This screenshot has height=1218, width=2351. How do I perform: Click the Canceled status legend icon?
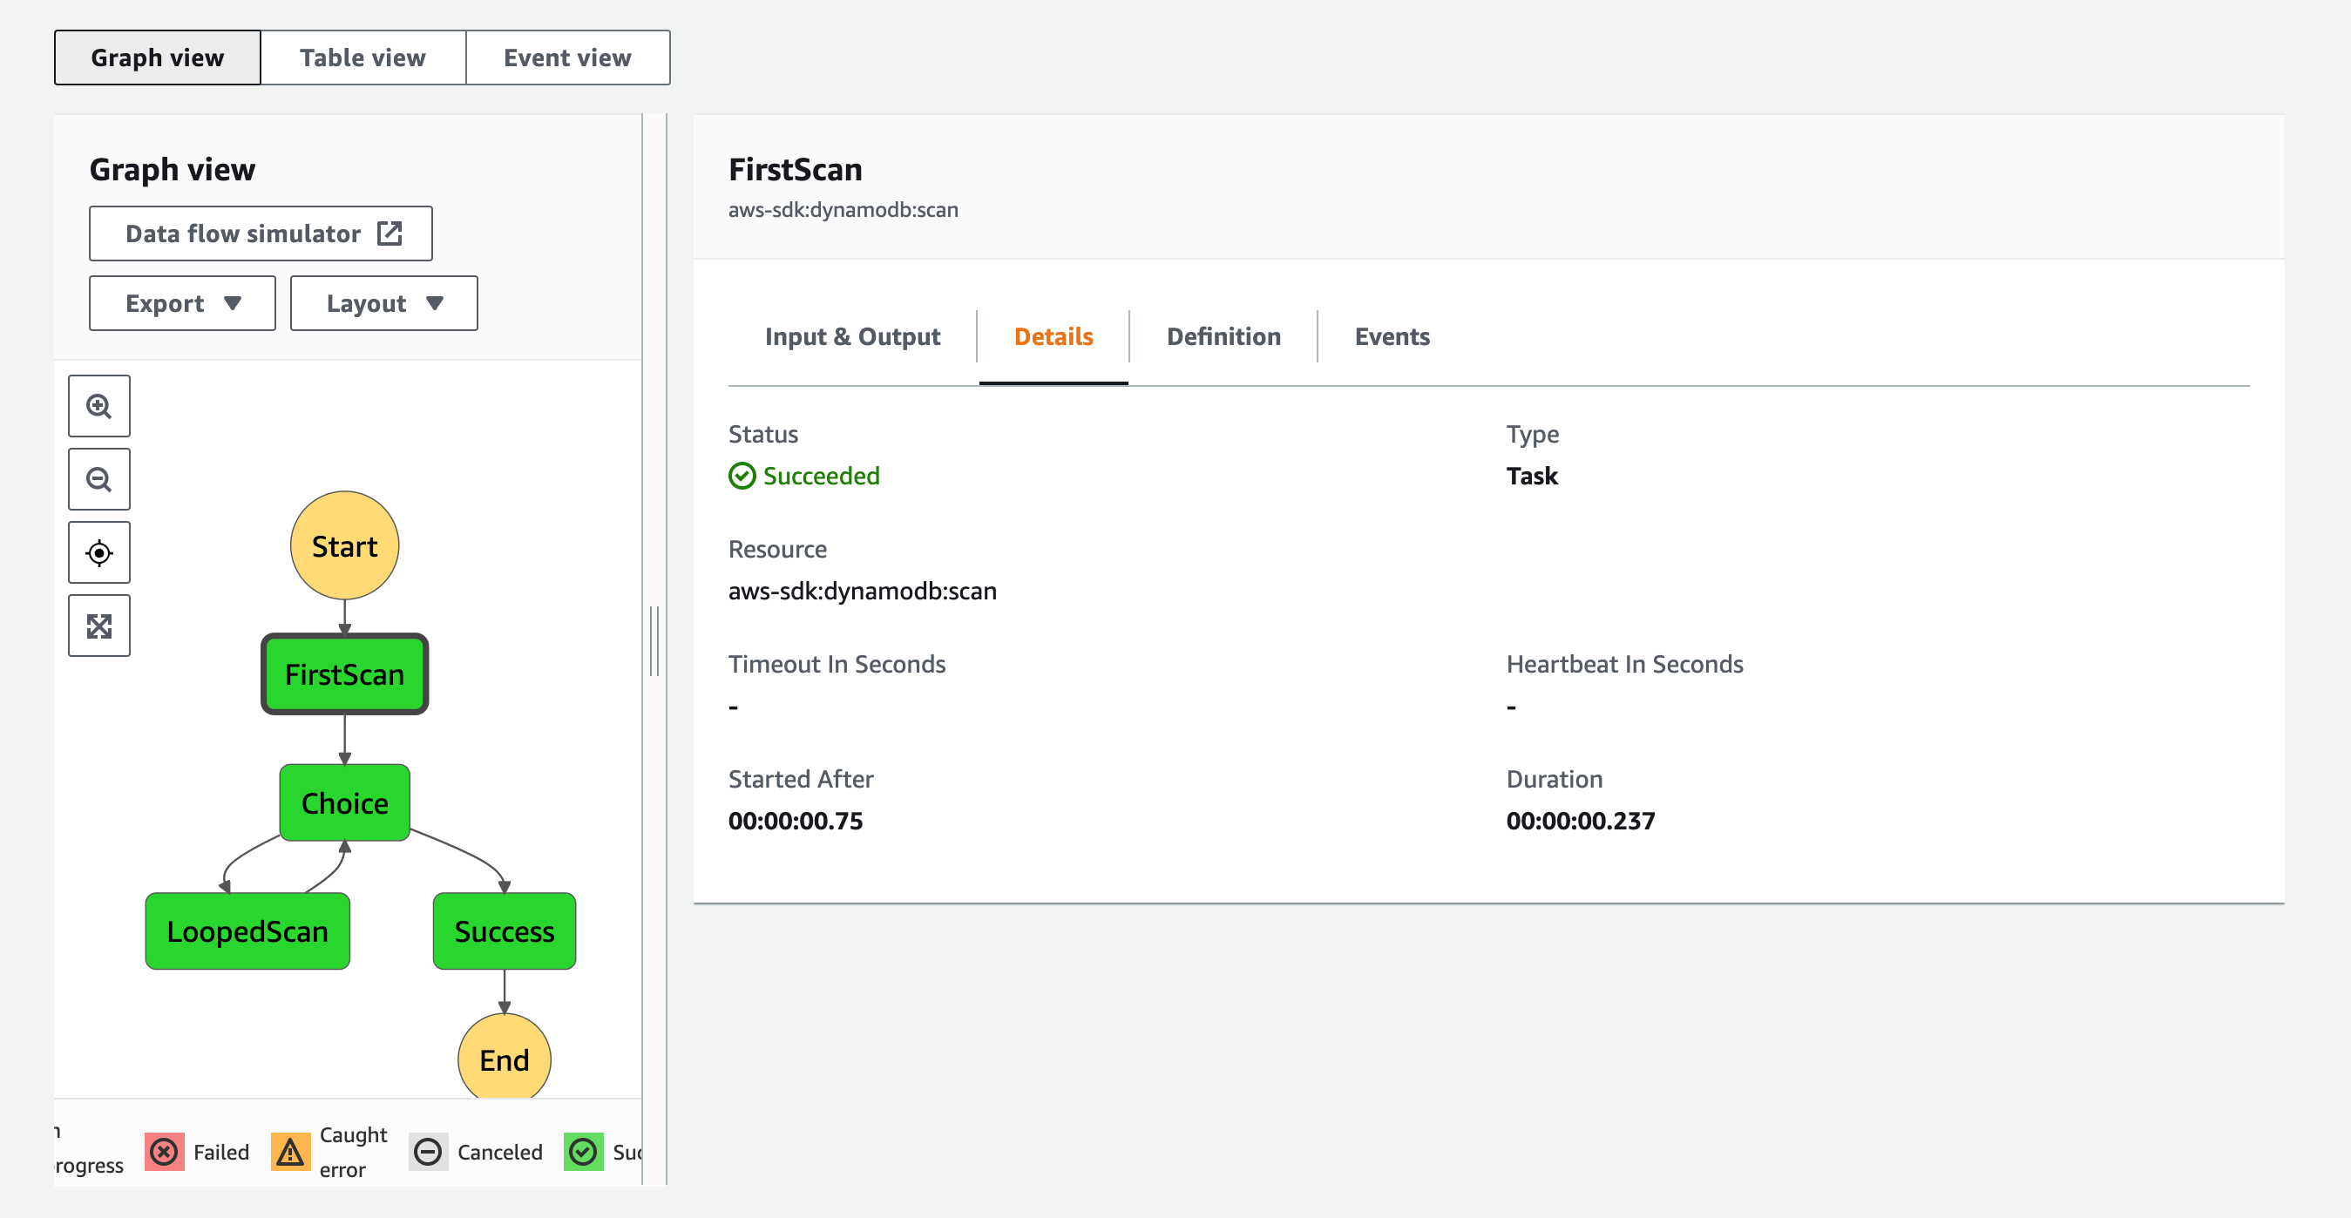428,1153
